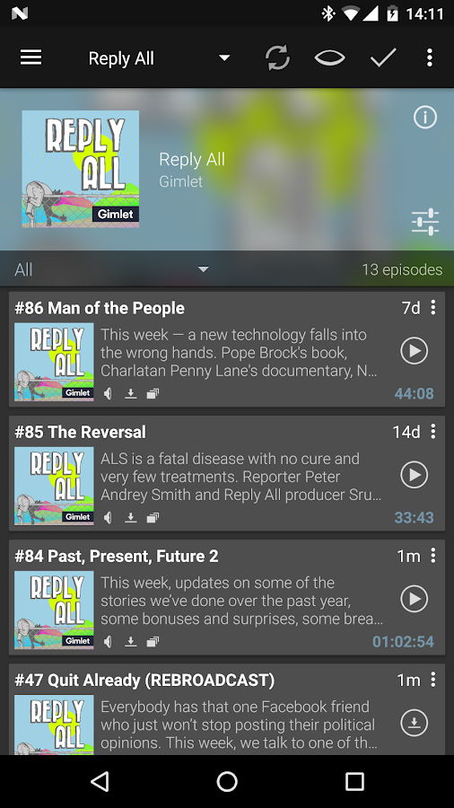The width and height of the screenshot is (454, 808).
Task: Open podcast settings sliders icon
Action: (x=425, y=222)
